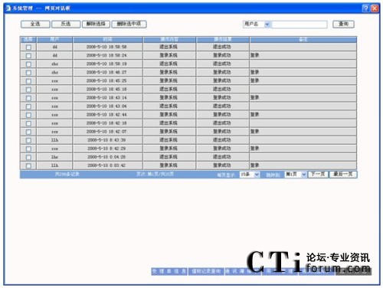
Task: Click into the search text input field
Action: point(300,25)
